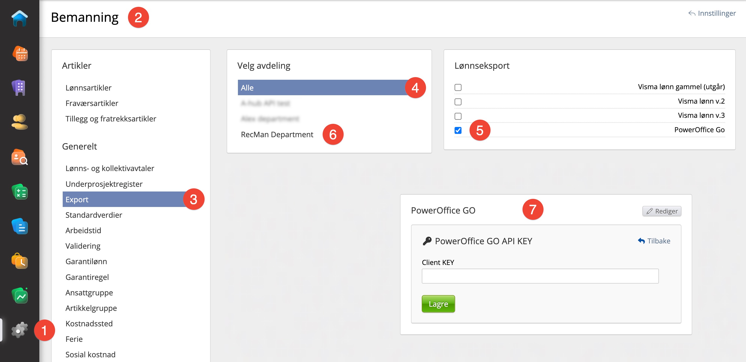Viewport: 746px width, 362px height.
Task: Open the green chart statistics icon
Action: click(x=19, y=295)
